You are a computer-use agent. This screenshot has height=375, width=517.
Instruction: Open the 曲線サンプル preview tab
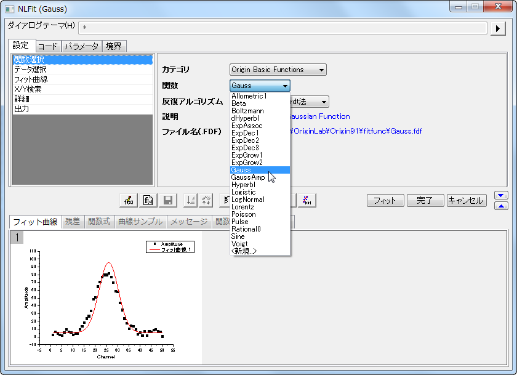click(140, 222)
